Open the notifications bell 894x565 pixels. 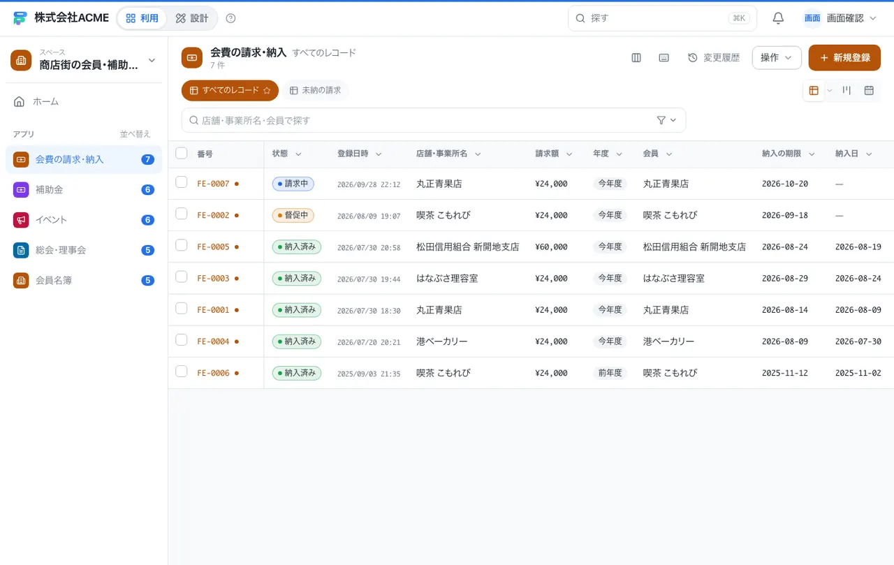coord(778,18)
